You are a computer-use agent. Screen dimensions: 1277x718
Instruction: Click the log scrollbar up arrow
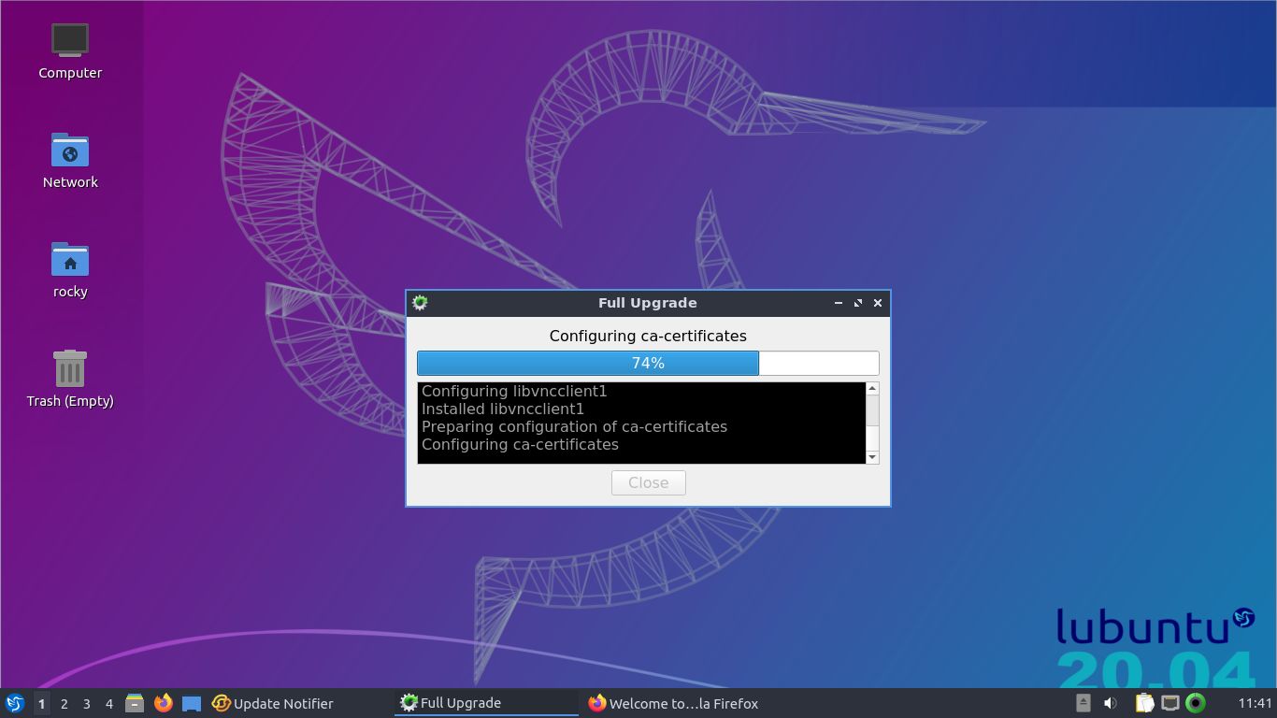[x=872, y=388]
